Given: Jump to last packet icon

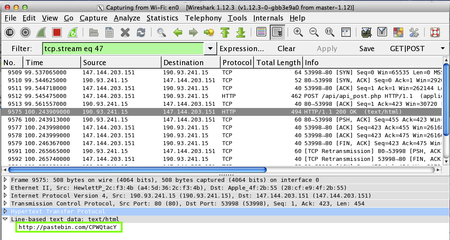Looking at the screenshot, I should click(x=240, y=32).
